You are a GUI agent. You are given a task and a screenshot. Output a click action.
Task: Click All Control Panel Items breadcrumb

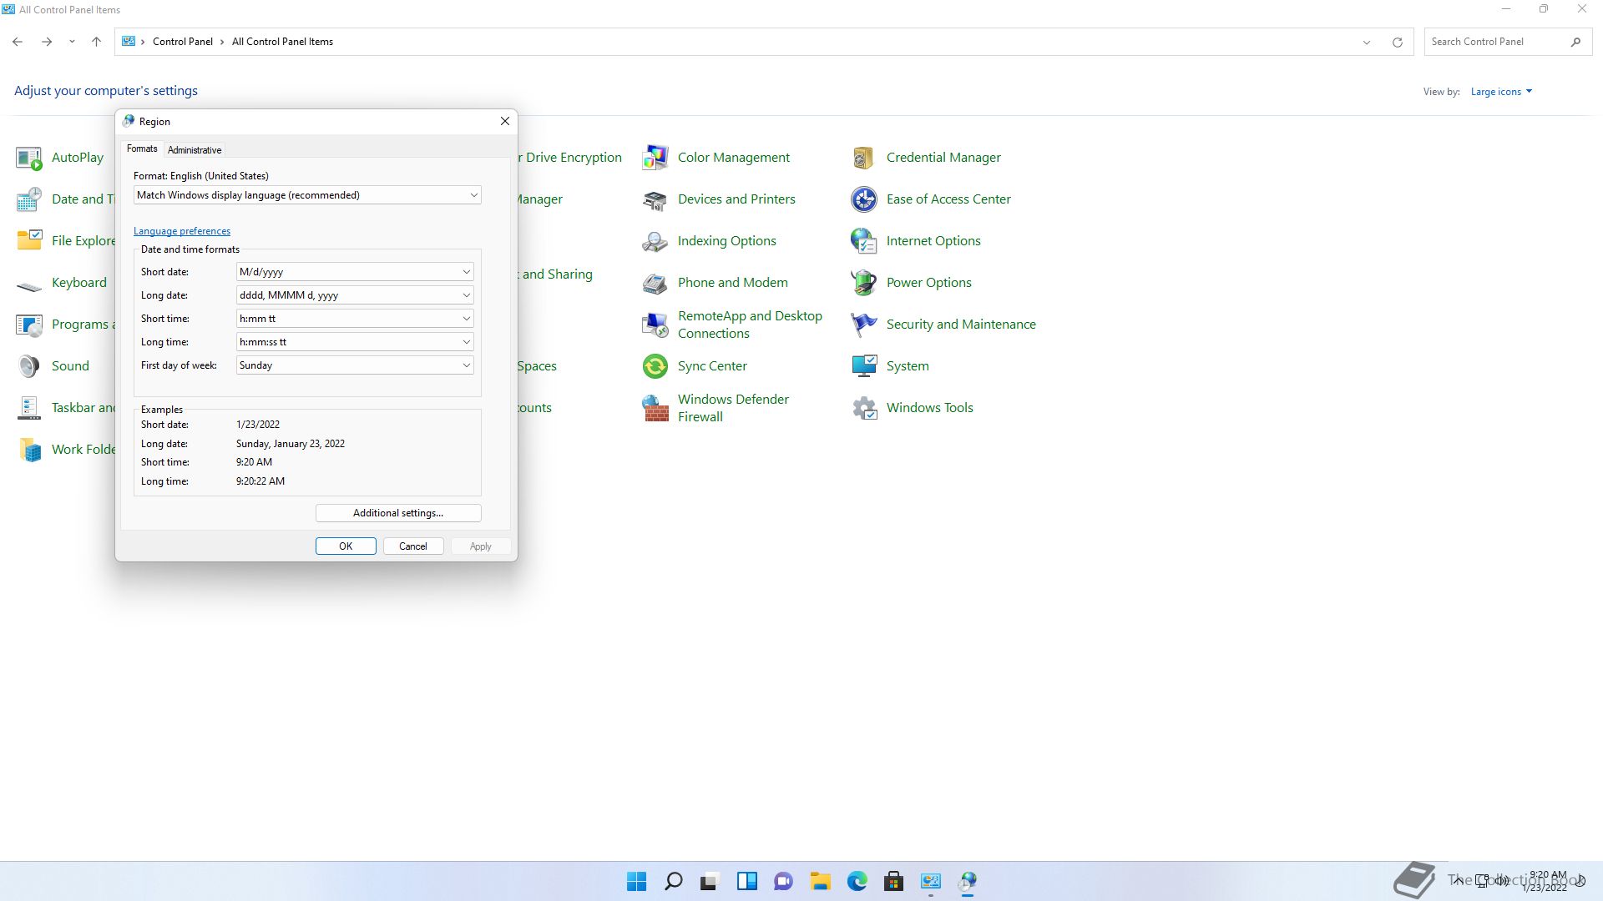282,42
